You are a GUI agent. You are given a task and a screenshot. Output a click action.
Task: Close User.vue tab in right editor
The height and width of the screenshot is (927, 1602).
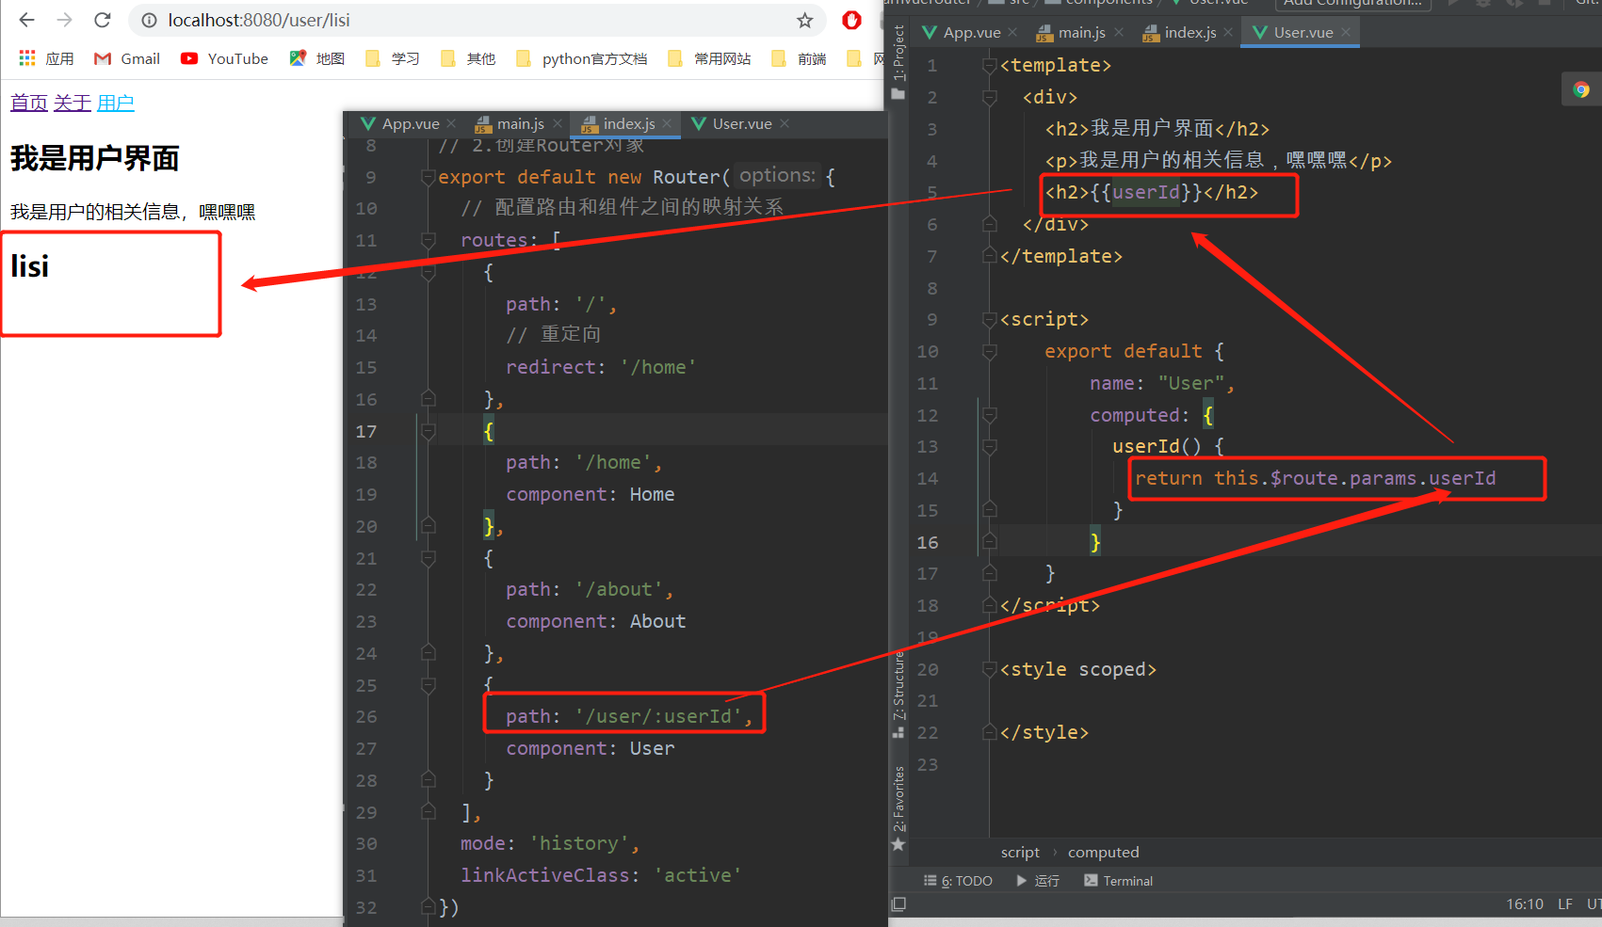coord(1347,32)
